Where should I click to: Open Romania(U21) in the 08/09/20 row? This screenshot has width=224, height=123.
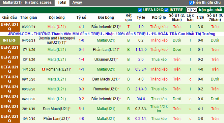point(105,89)
